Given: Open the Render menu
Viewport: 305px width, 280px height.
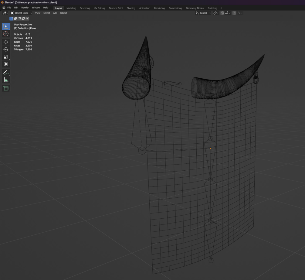Looking at the screenshot, I should click(25, 8).
